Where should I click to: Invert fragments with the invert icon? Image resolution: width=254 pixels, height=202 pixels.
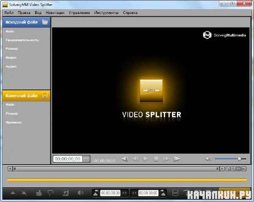66,193
